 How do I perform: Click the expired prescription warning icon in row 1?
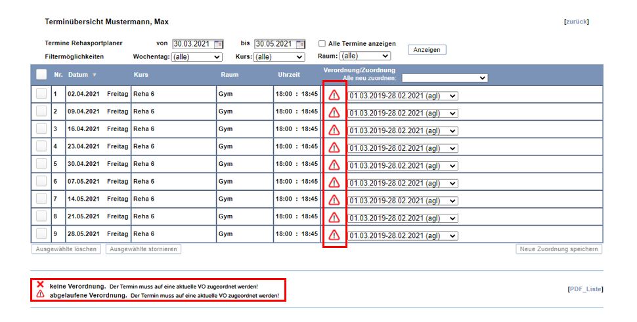334,95
